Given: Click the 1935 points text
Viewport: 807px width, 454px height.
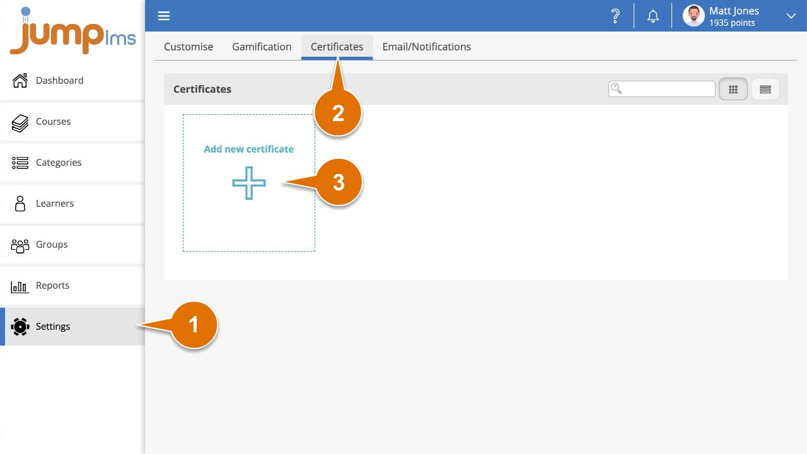Looking at the screenshot, I should pos(732,23).
